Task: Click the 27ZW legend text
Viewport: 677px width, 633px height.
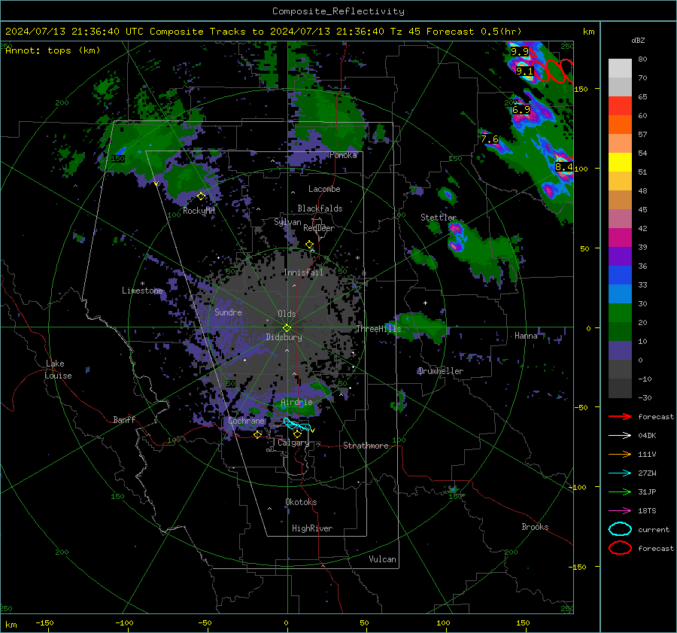Action: coord(647,473)
